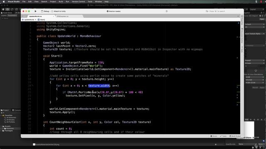
Task: Open the Document Outline side pad
Action: pyautogui.click(x=242, y=36)
